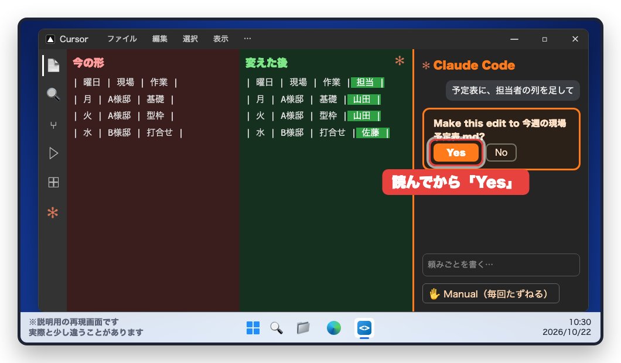Select the orange Claude Code asterisk in the sidebar
The height and width of the screenshot is (363, 621).
tap(53, 213)
